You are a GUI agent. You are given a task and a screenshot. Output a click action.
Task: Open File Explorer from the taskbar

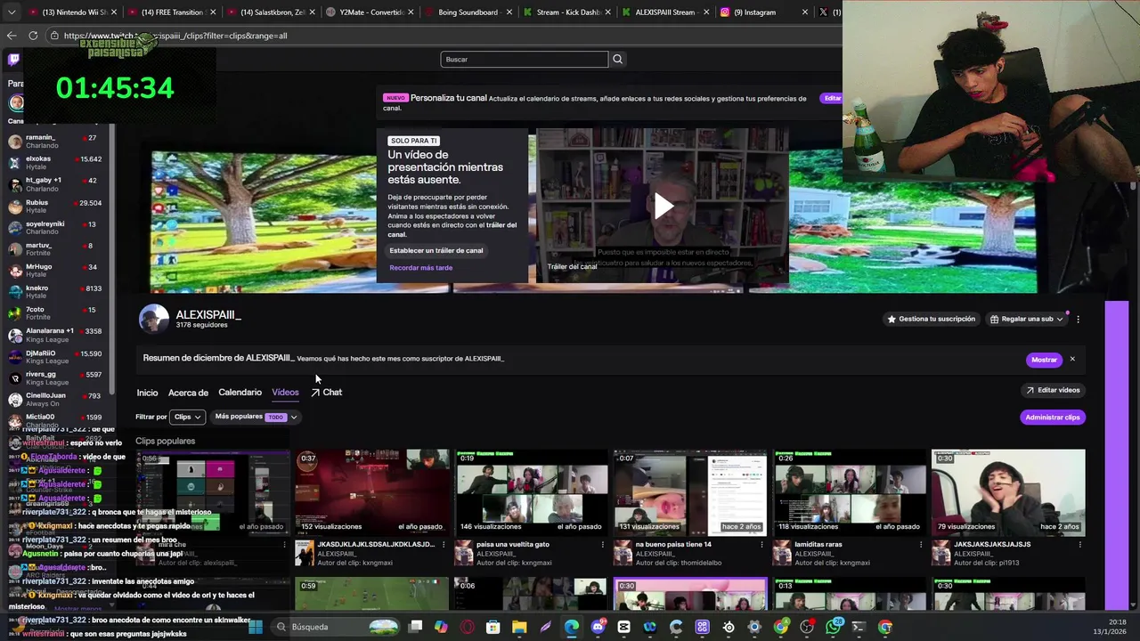tap(519, 627)
